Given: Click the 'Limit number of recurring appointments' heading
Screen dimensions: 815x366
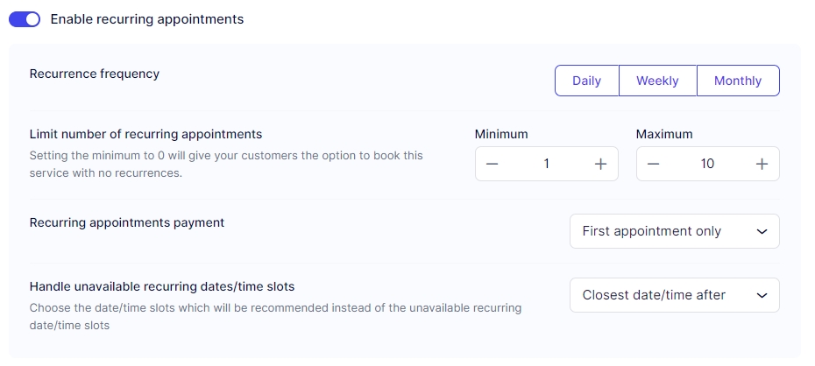Looking at the screenshot, I should pyautogui.click(x=145, y=134).
